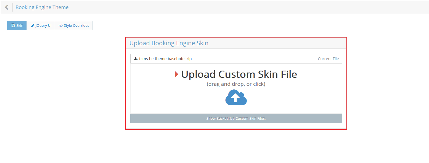The image size is (429, 163).
Task: Select the red arrow icon before Upload Custom Skin File
Action: pos(177,74)
